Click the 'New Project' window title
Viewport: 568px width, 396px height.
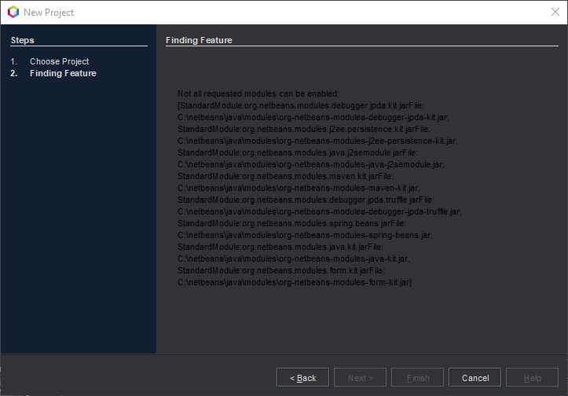click(x=49, y=13)
